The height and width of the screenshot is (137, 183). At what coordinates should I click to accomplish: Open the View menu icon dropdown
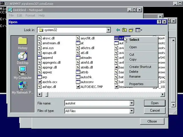(139, 30)
